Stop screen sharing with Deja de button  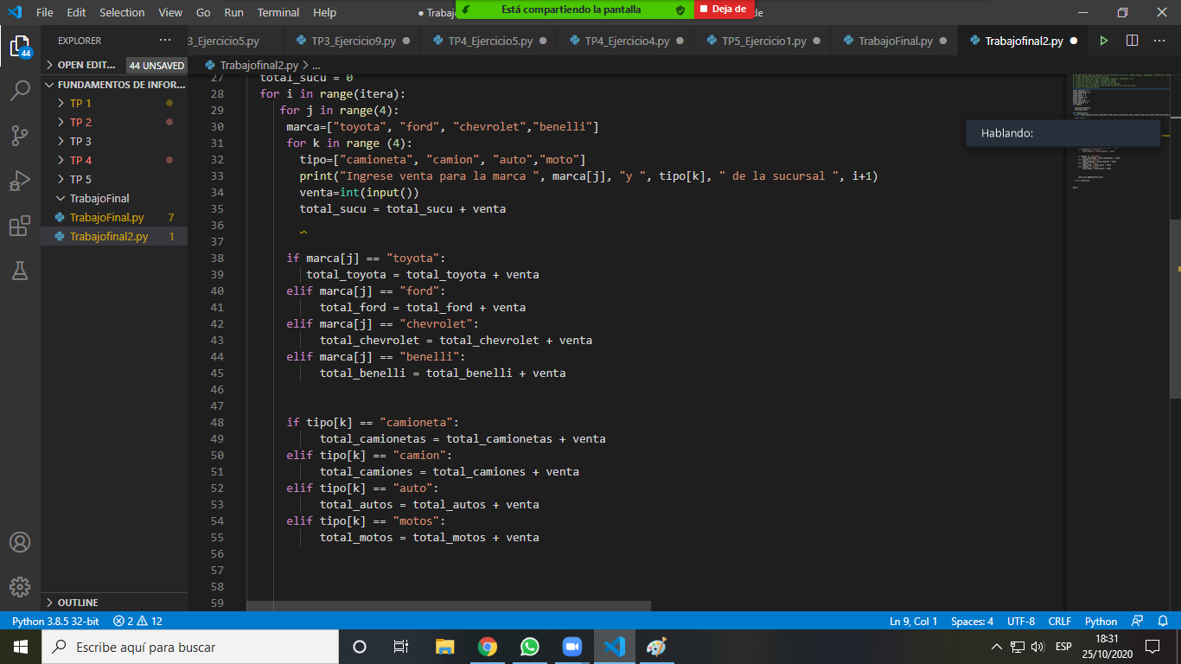[725, 10]
